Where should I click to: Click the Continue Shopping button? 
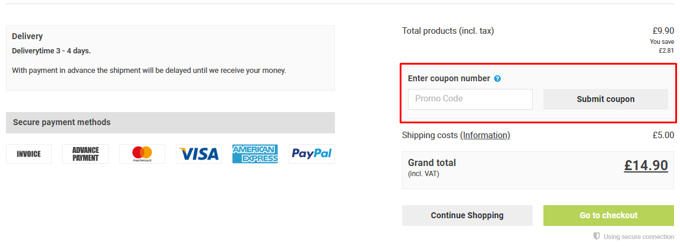467,216
